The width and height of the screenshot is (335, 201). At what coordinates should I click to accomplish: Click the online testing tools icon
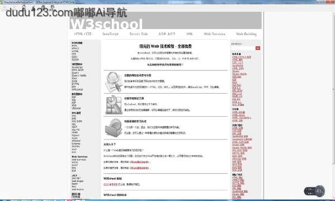click(113, 105)
